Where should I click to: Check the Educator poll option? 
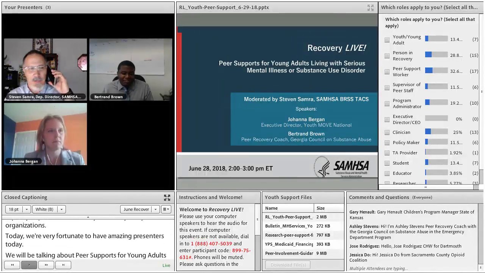click(x=387, y=173)
